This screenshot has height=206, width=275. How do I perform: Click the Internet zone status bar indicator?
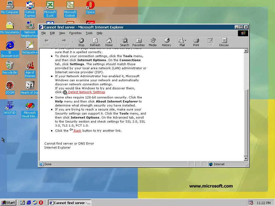[228, 164]
